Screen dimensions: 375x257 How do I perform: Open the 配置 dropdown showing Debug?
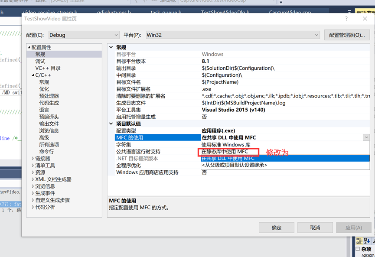pos(115,35)
